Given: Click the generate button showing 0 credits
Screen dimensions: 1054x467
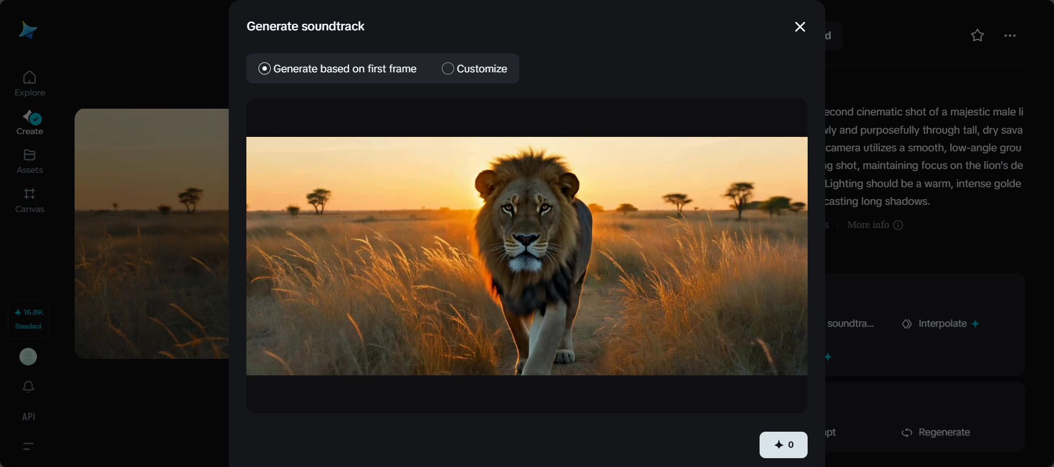Looking at the screenshot, I should click(783, 445).
